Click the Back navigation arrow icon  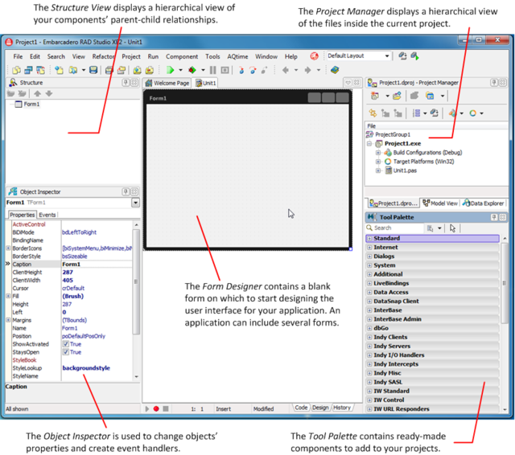click(x=286, y=70)
